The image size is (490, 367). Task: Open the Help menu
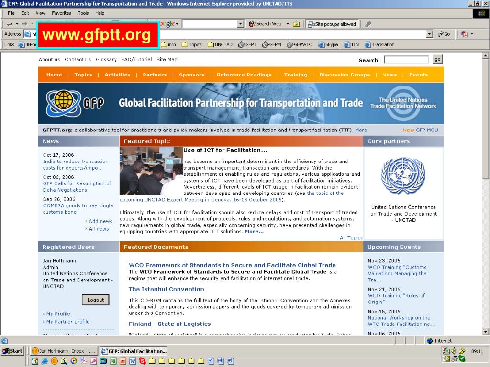point(100,13)
